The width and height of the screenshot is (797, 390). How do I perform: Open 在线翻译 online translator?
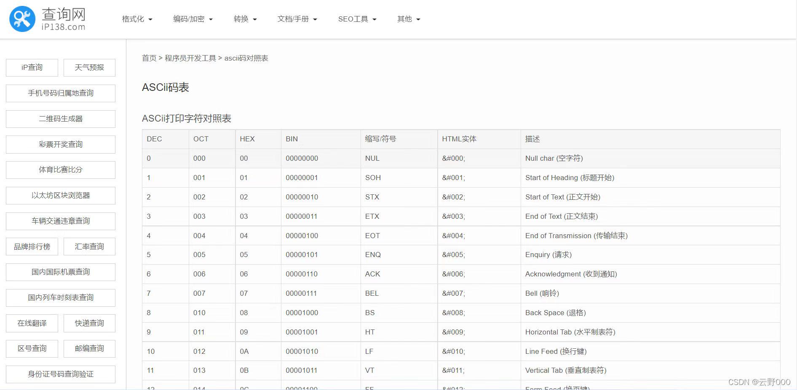tap(32, 323)
